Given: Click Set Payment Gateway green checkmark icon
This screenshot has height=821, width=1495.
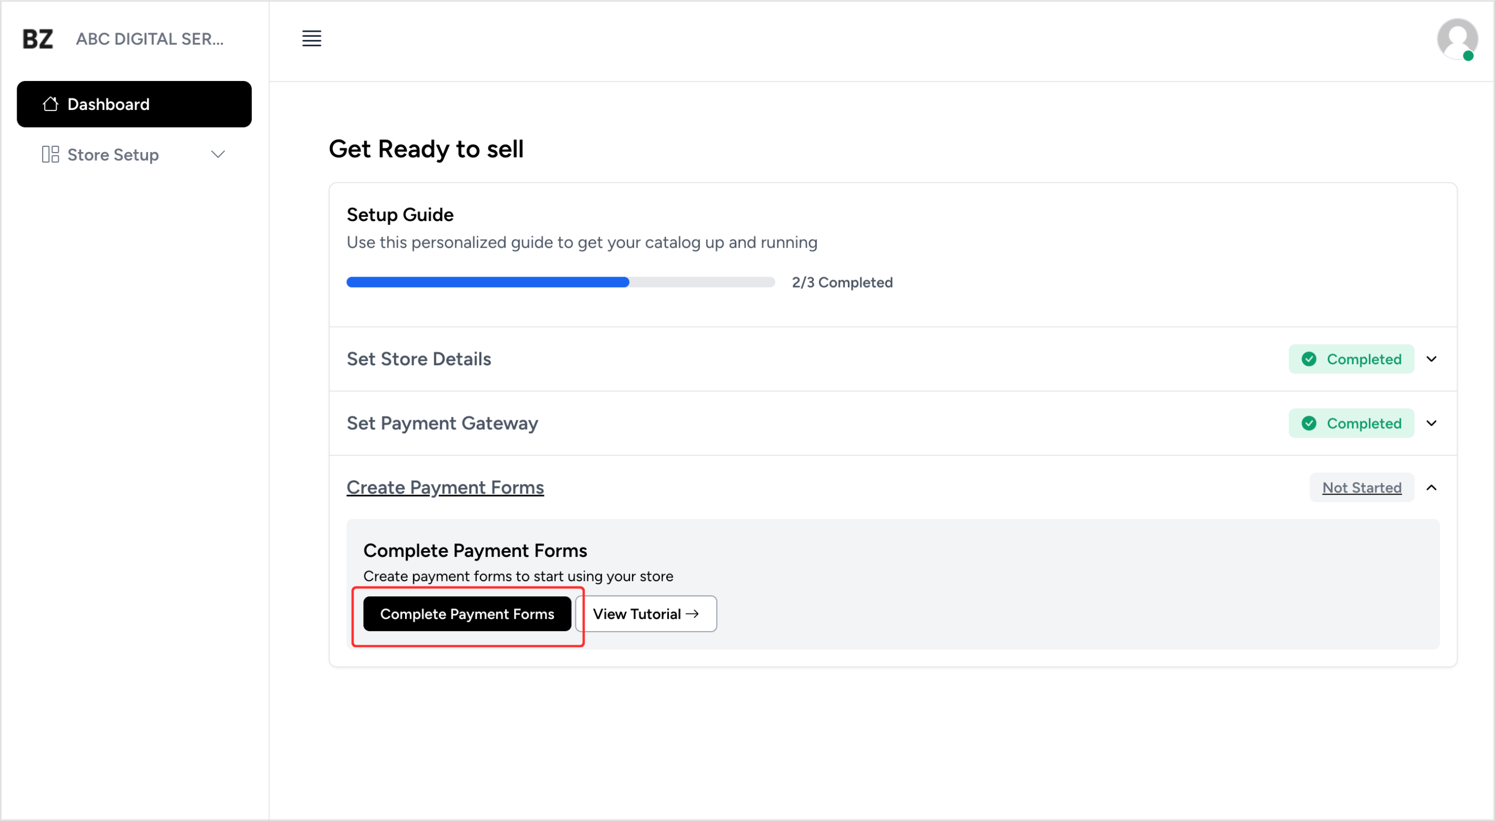Looking at the screenshot, I should pyautogui.click(x=1309, y=423).
